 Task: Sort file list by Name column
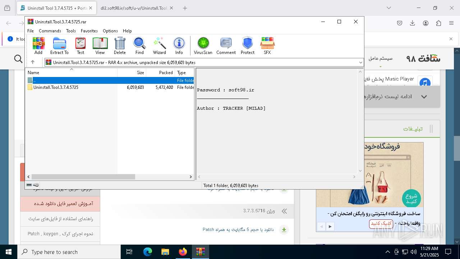tap(72, 72)
